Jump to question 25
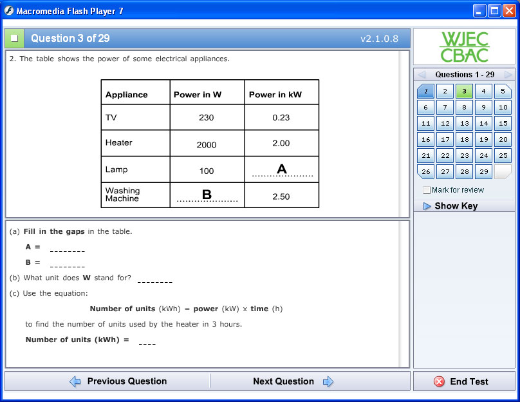520x402 pixels. click(503, 155)
